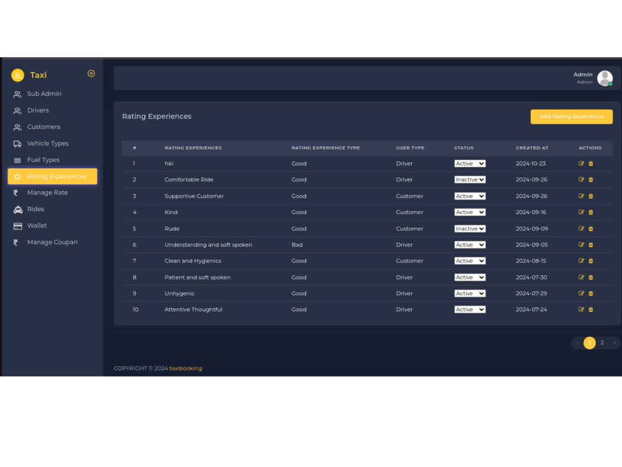The image size is (622, 467).
Task: Click the Created At column header
Action: [532, 148]
